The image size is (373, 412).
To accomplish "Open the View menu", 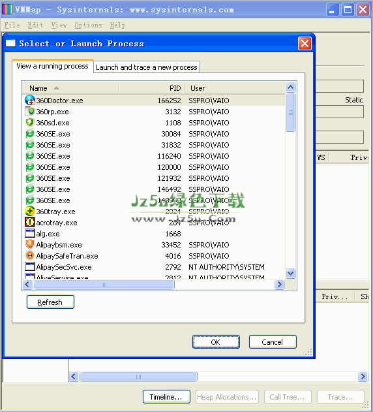I will (x=59, y=25).
